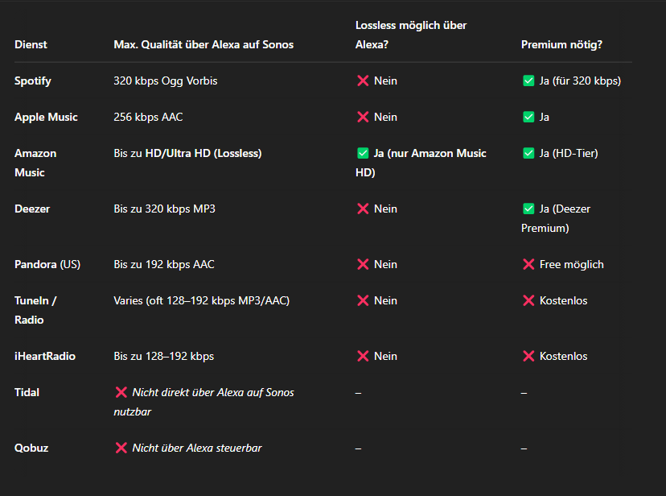Click the 320 kbps Ogg Vorbis cell

pyautogui.click(x=165, y=81)
